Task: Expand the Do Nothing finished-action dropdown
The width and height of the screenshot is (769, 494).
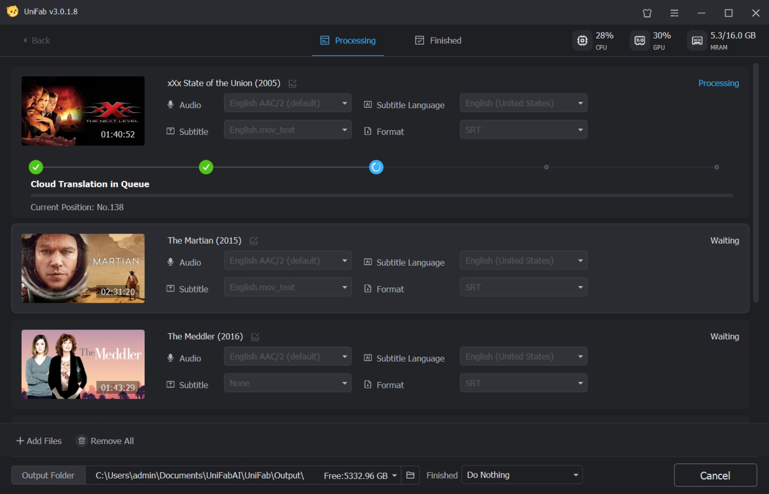Action: [x=522, y=475]
